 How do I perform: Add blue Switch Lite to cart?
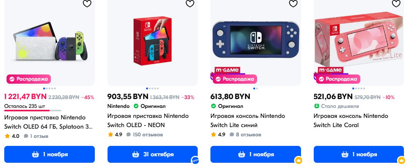[256, 154]
